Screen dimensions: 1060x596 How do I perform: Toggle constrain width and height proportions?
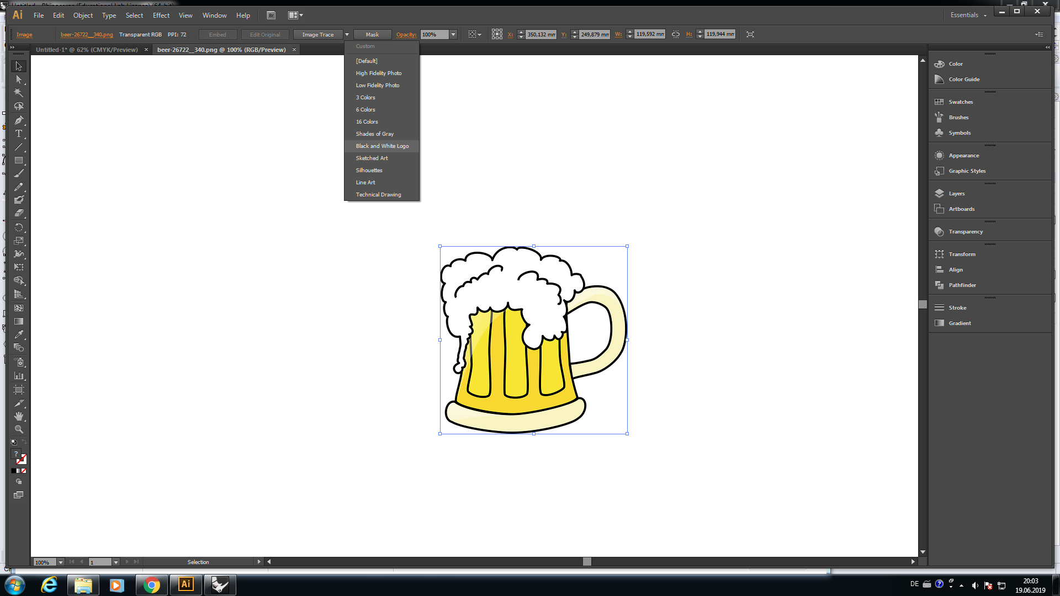coord(676,34)
